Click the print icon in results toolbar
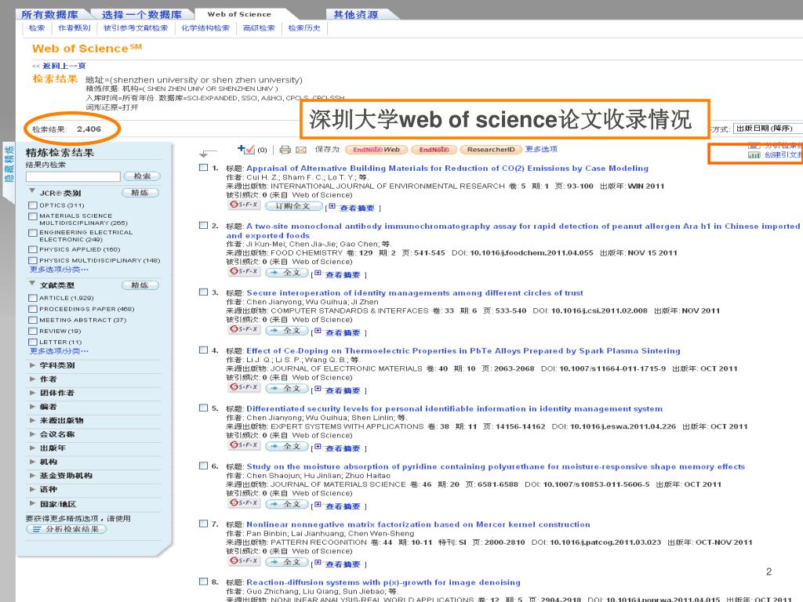The image size is (803, 602). pos(285,150)
